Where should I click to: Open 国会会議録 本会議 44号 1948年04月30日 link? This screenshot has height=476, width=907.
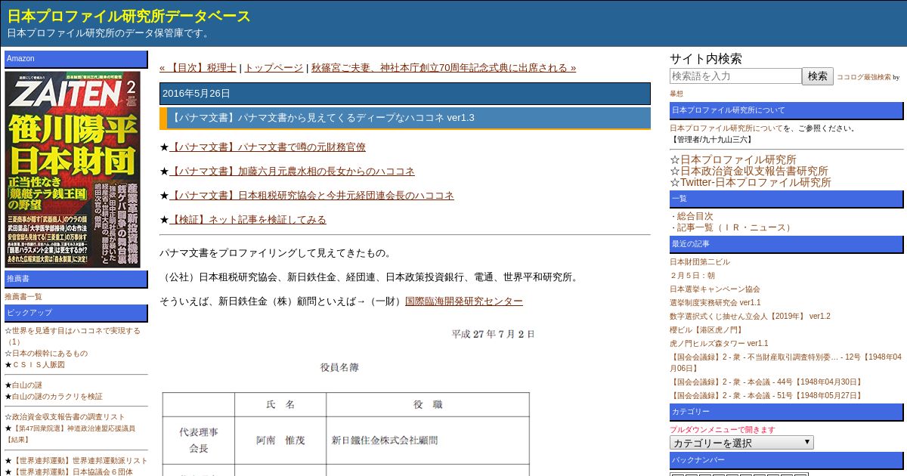click(x=766, y=382)
